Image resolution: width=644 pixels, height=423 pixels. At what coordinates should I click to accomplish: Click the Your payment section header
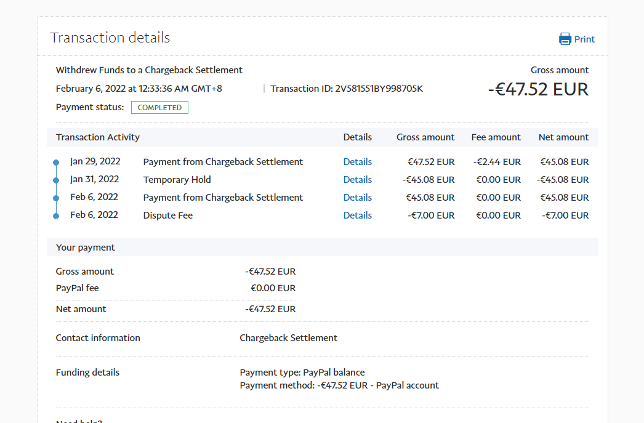[x=86, y=248]
